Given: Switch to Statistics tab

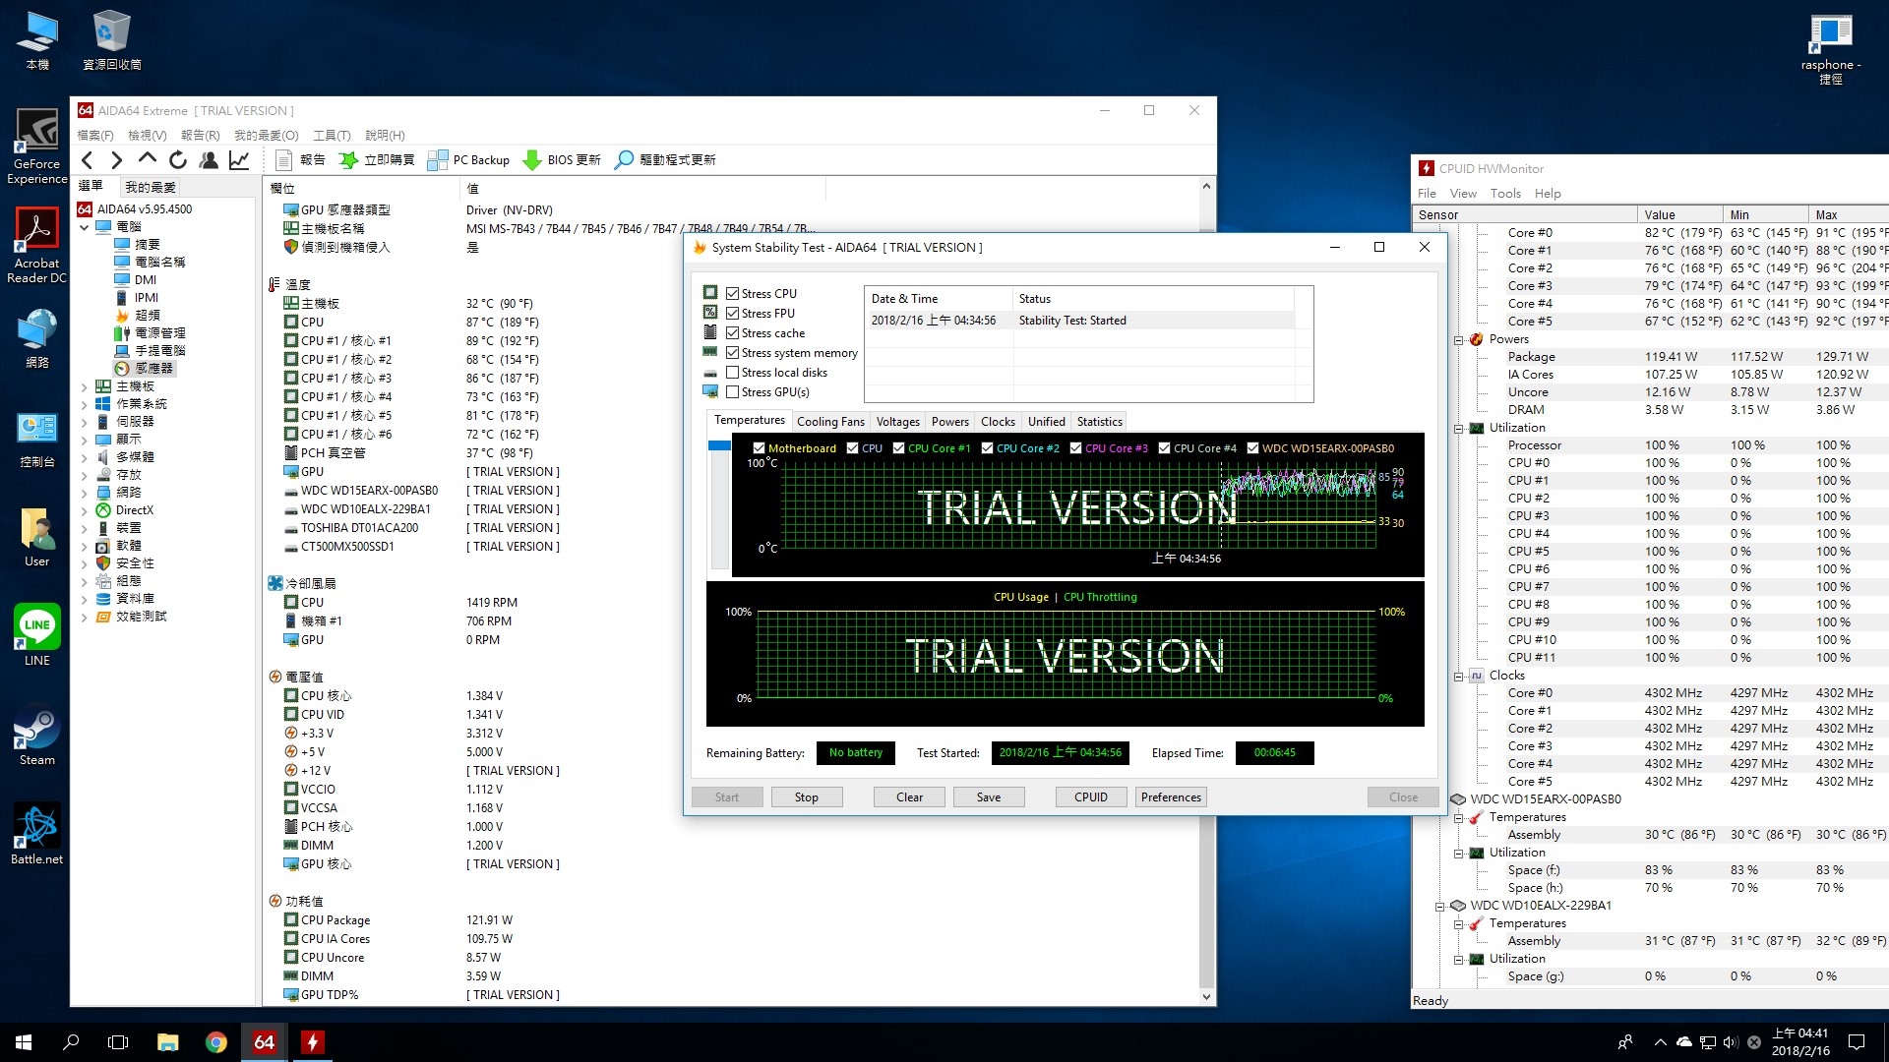Looking at the screenshot, I should click(x=1099, y=421).
